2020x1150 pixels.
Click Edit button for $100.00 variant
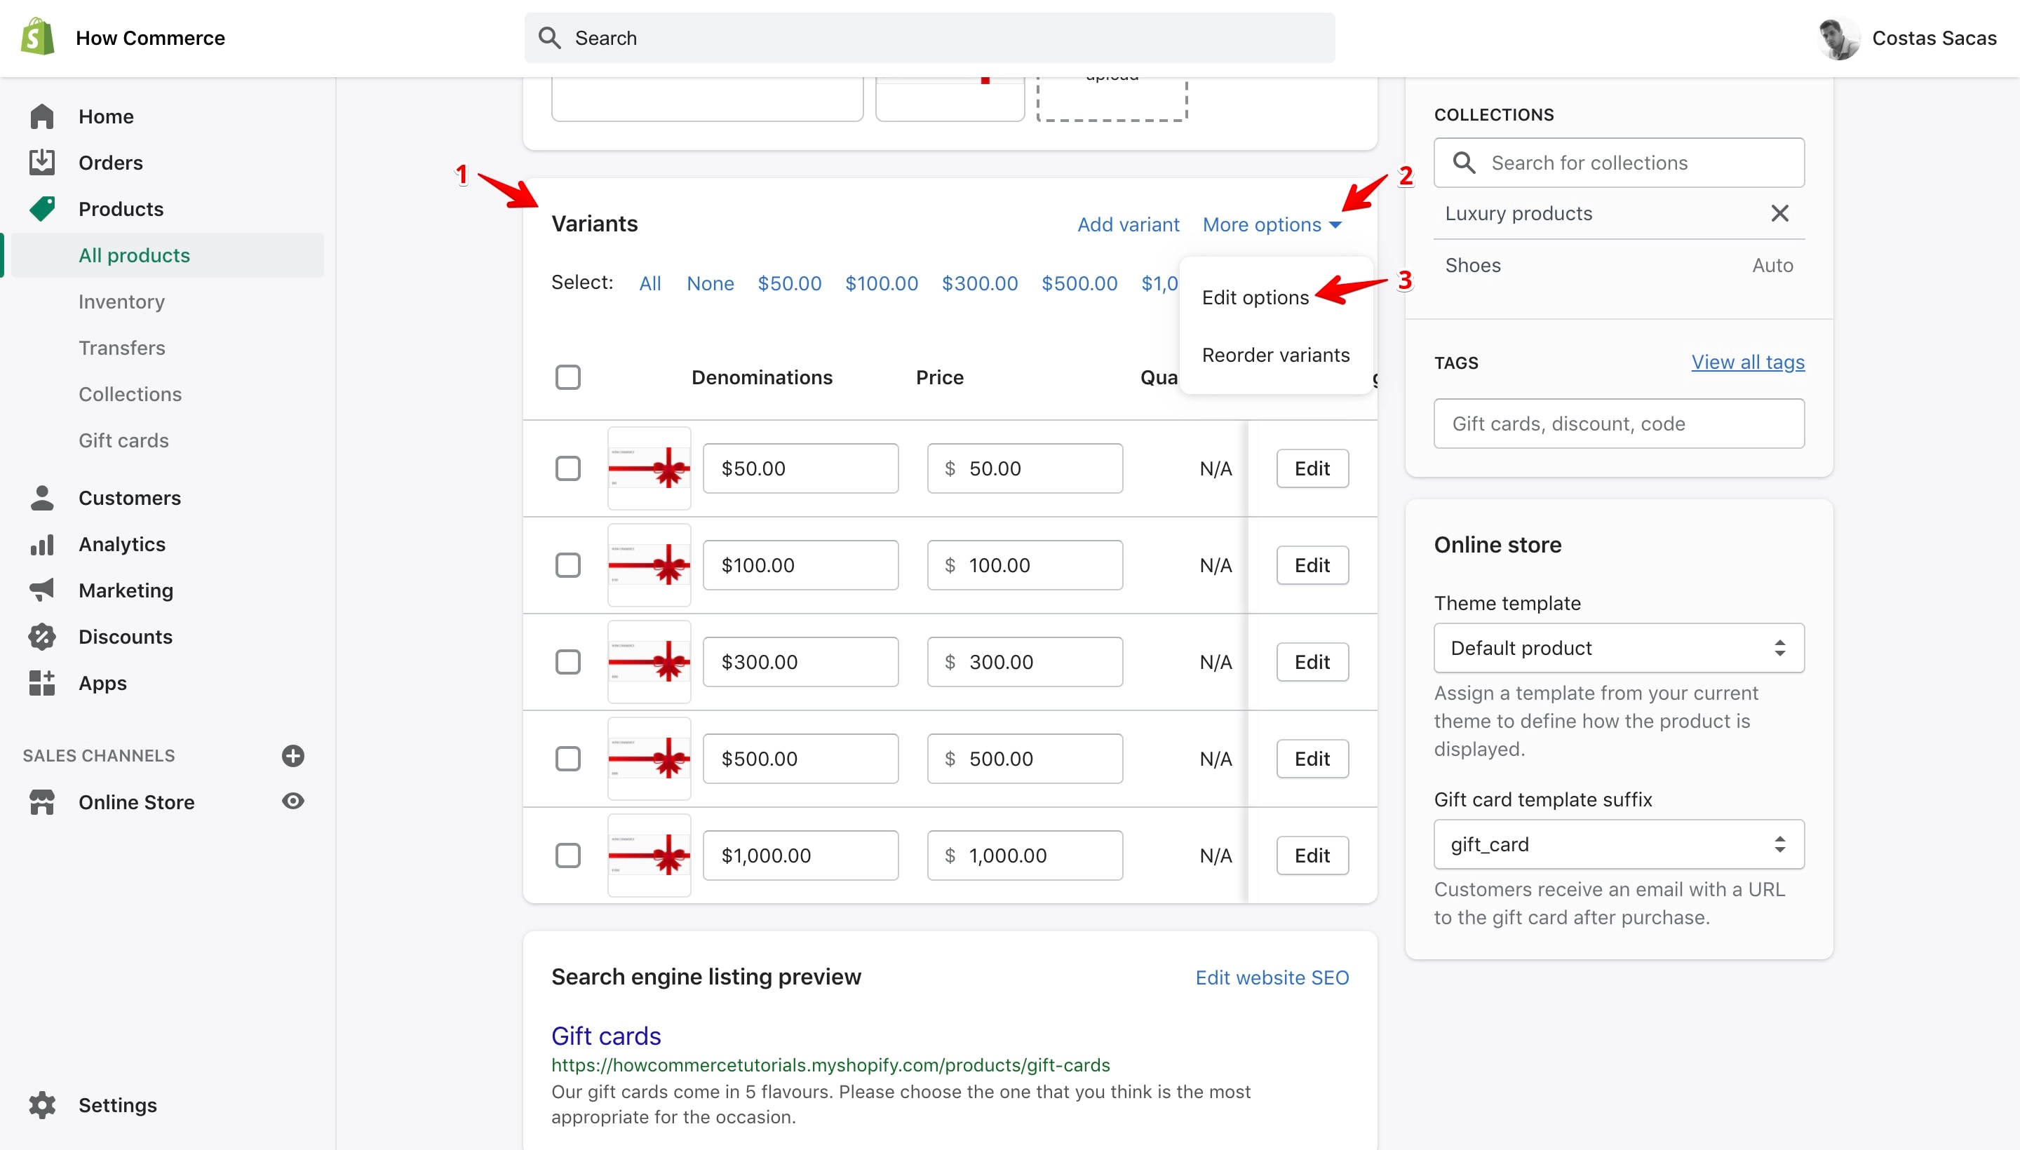tap(1312, 565)
